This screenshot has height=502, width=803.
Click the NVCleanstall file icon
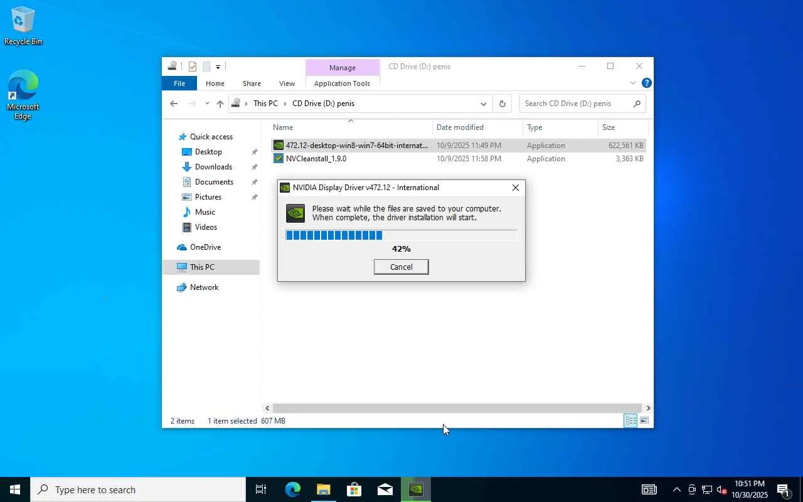[279, 159]
